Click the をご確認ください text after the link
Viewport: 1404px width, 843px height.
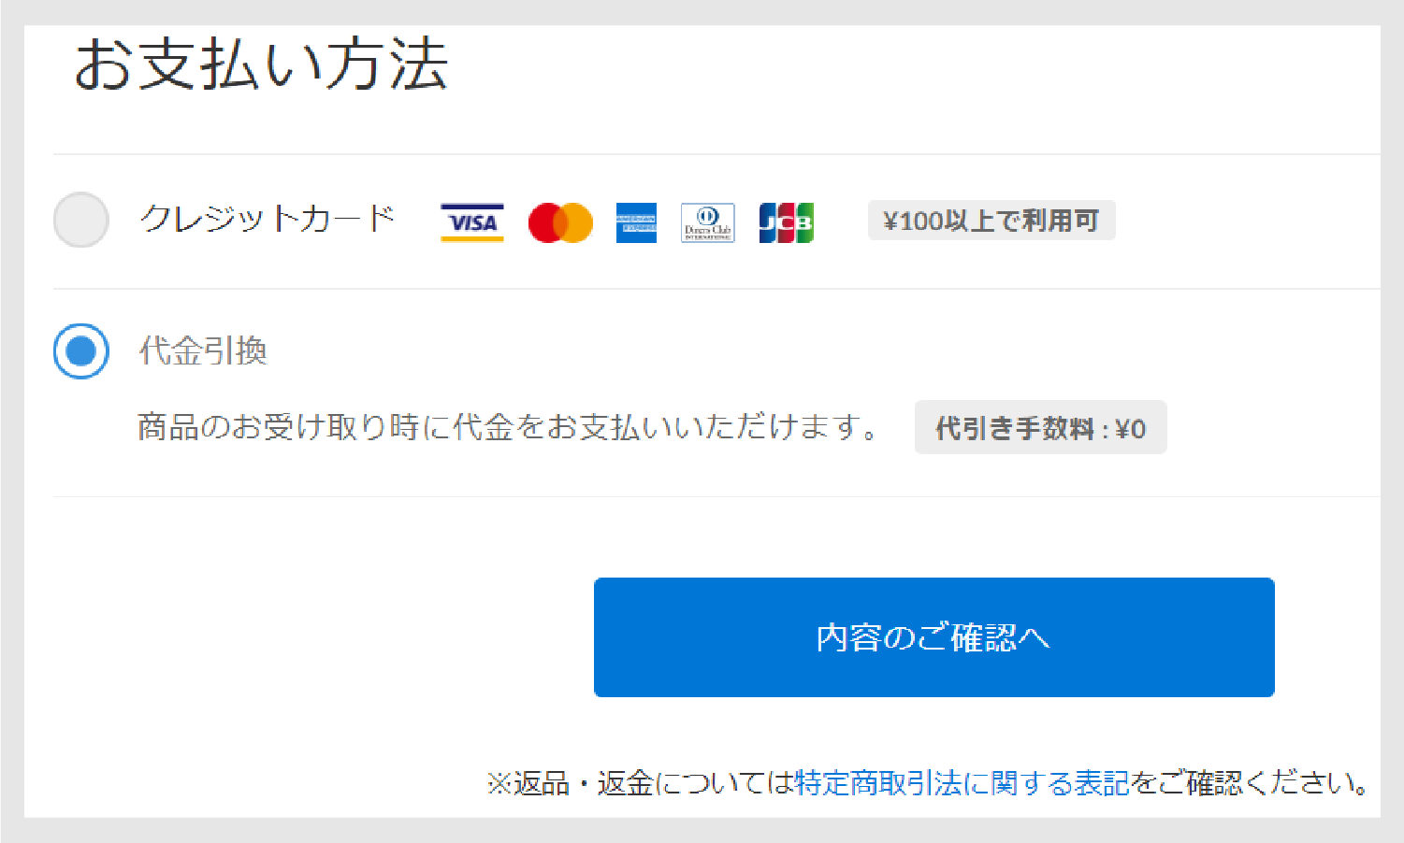(x=1251, y=782)
